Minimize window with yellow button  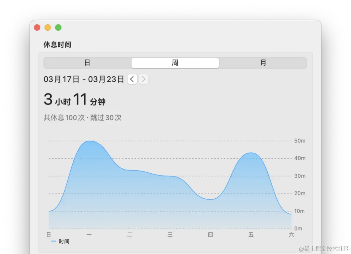(x=48, y=28)
